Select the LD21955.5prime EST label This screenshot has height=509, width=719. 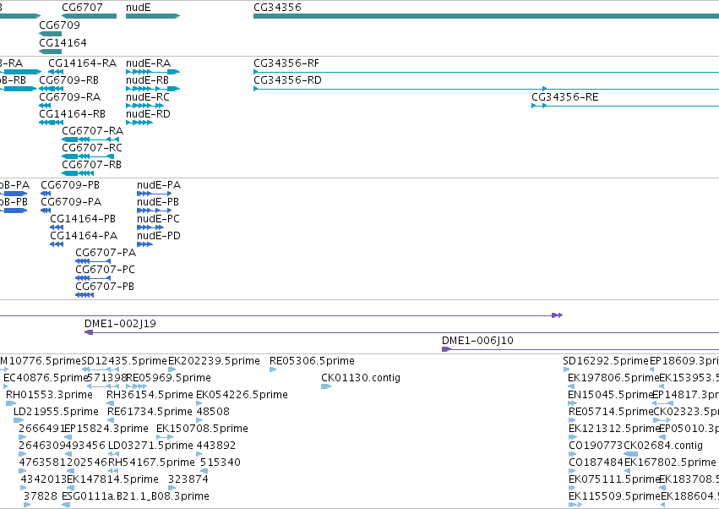click(x=56, y=412)
